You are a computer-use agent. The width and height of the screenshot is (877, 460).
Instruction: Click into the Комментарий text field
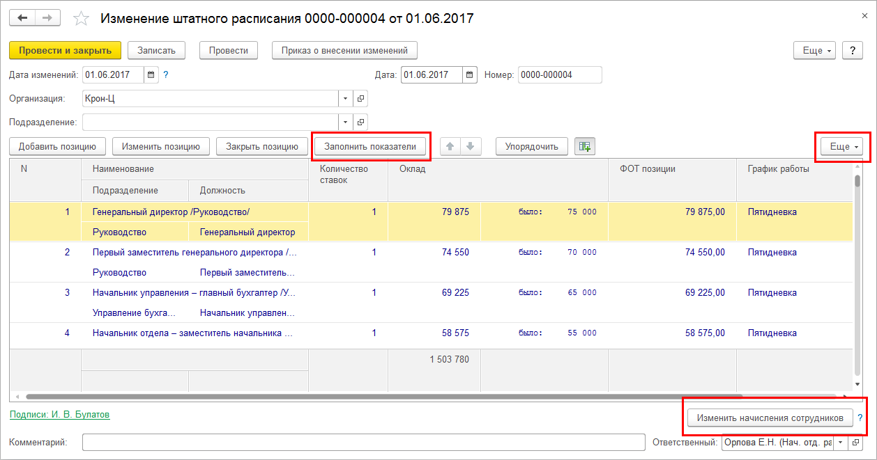[x=364, y=442]
